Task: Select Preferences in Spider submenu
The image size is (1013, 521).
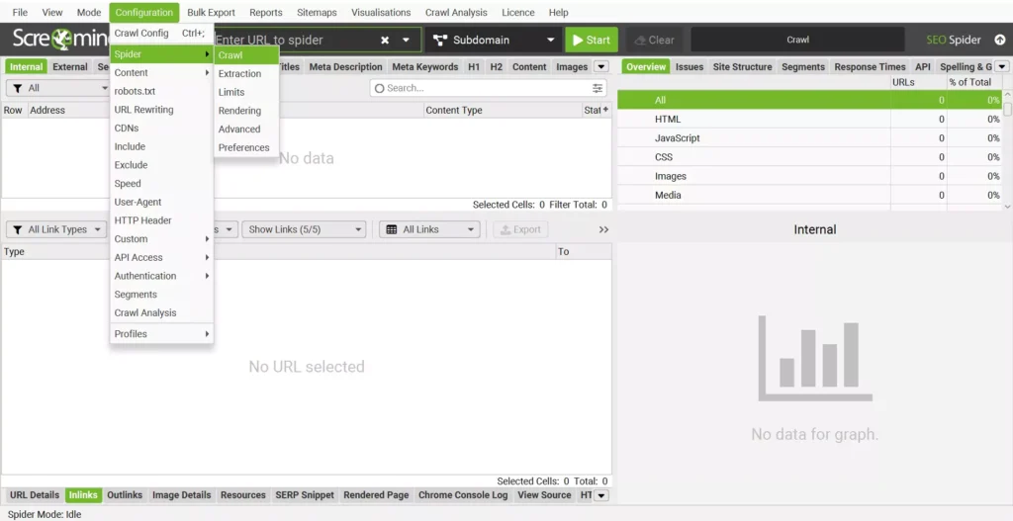Action: 246,147
